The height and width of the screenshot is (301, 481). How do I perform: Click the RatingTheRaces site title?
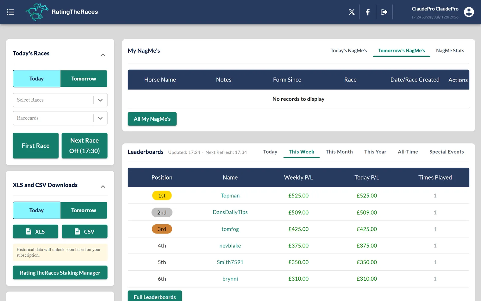(75, 12)
